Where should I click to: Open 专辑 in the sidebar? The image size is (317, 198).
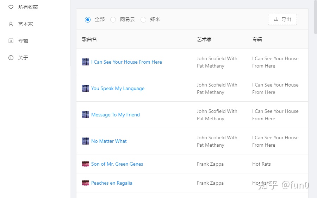23,41
